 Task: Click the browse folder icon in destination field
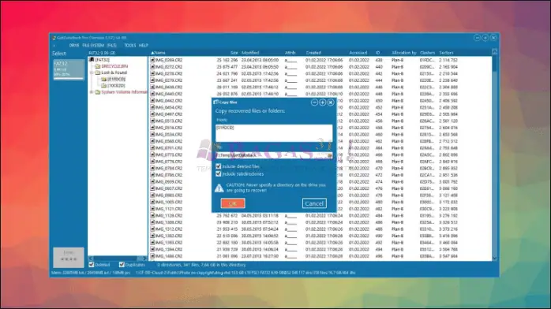(329, 155)
